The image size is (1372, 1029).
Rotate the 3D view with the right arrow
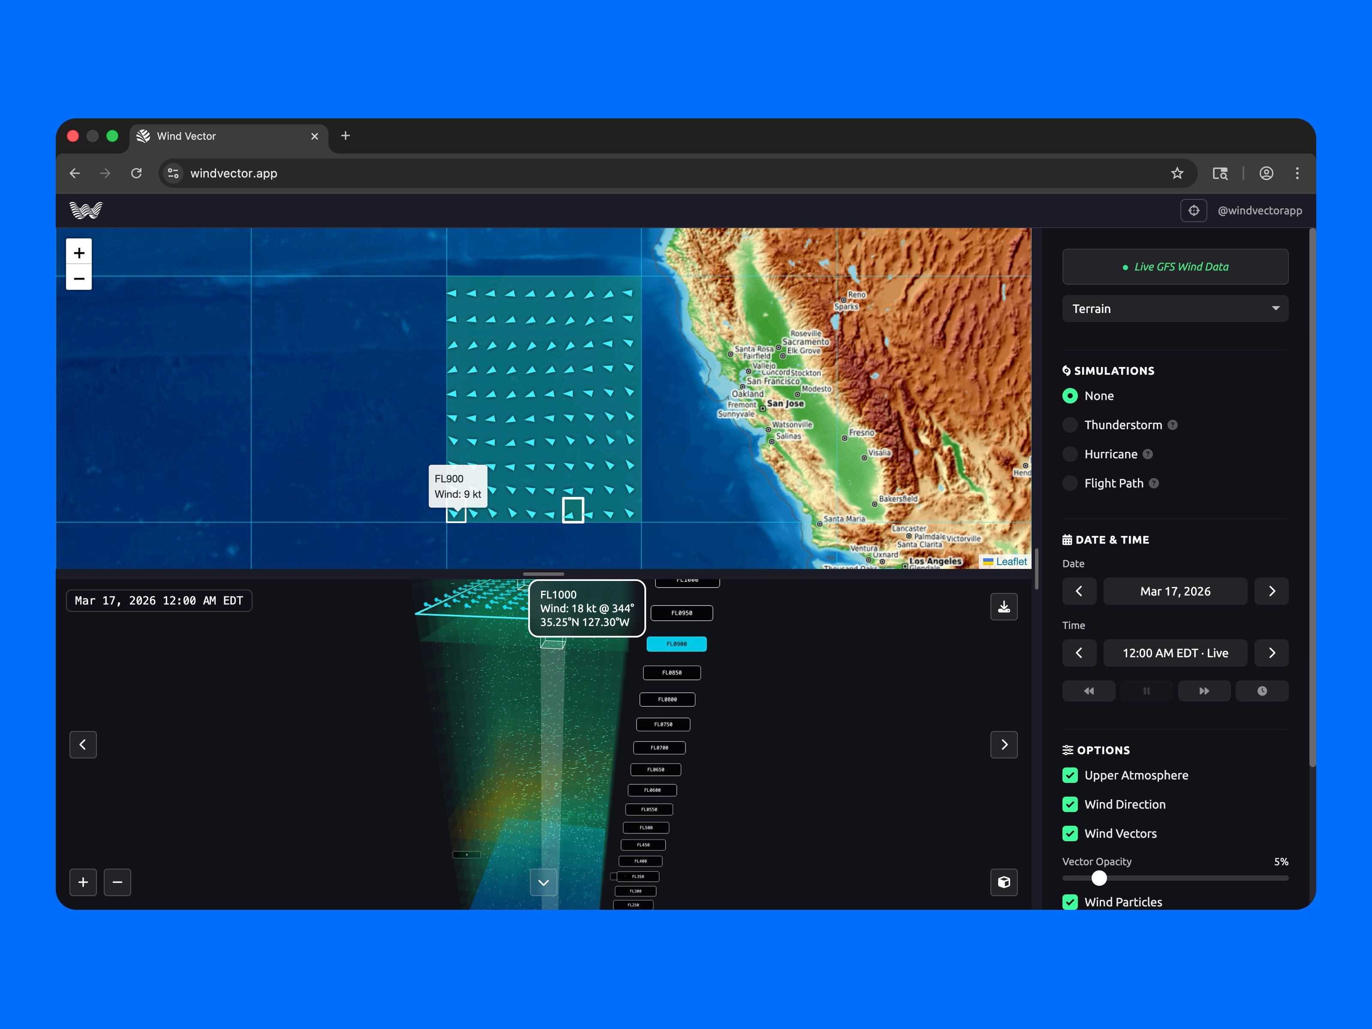pyautogui.click(x=1004, y=744)
